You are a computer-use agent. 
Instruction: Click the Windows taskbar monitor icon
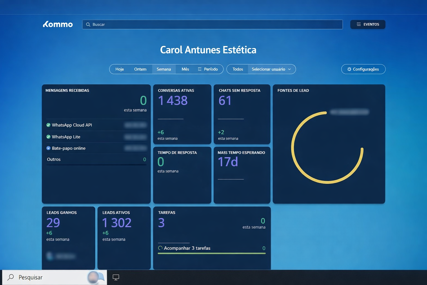click(x=116, y=277)
